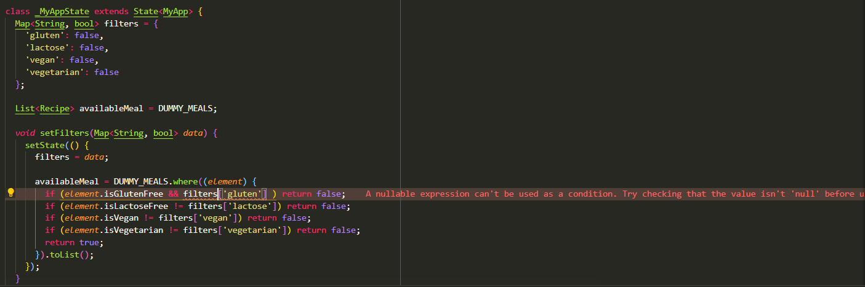Click 'vegetarian' in the isVegetarian if statement
The width and height of the screenshot is (865, 287).
point(252,230)
